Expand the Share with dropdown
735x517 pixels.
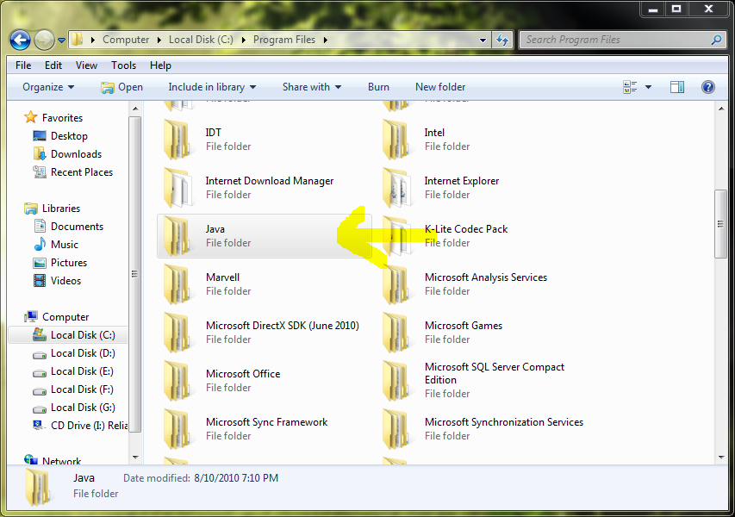tap(312, 87)
